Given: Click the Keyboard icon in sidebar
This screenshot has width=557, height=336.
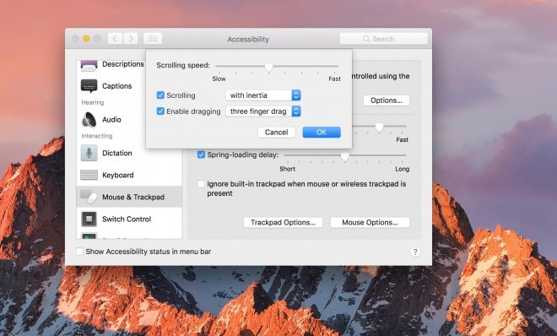Looking at the screenshot, I should pos(89,175).
